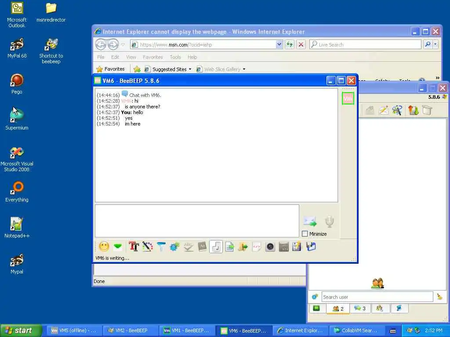Click the blue funnel filter icon
450x337 pixels.
click(161, 247)
